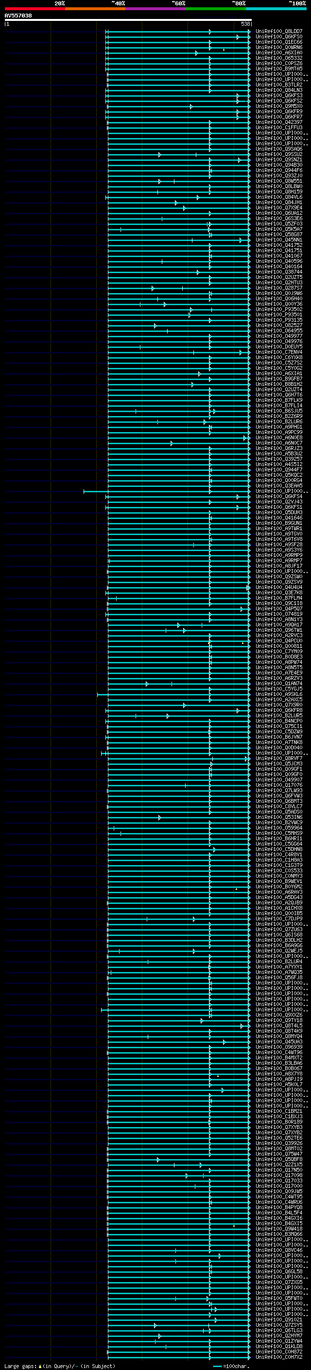Image resolution: width=311 pixels, height=1370 pixels.
Task: Select hit label UniRef100_Q7X9R0
Action: (279, 705)
